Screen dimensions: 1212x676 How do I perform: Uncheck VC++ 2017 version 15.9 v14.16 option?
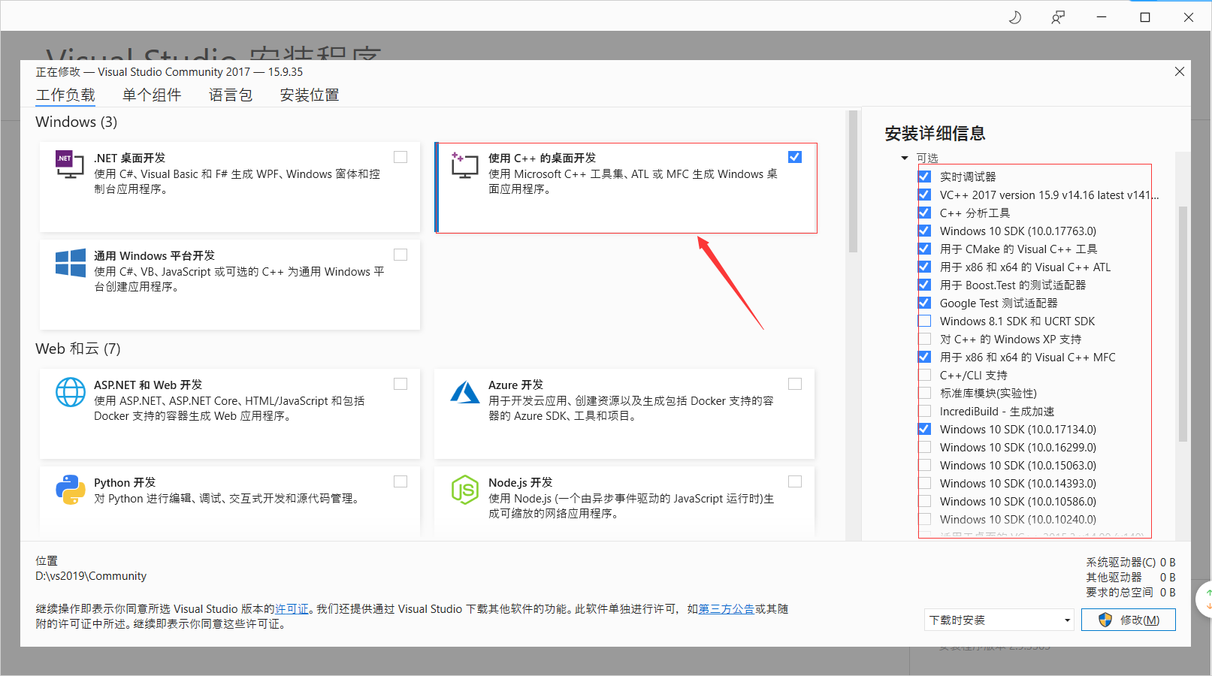tap(925, 195)
